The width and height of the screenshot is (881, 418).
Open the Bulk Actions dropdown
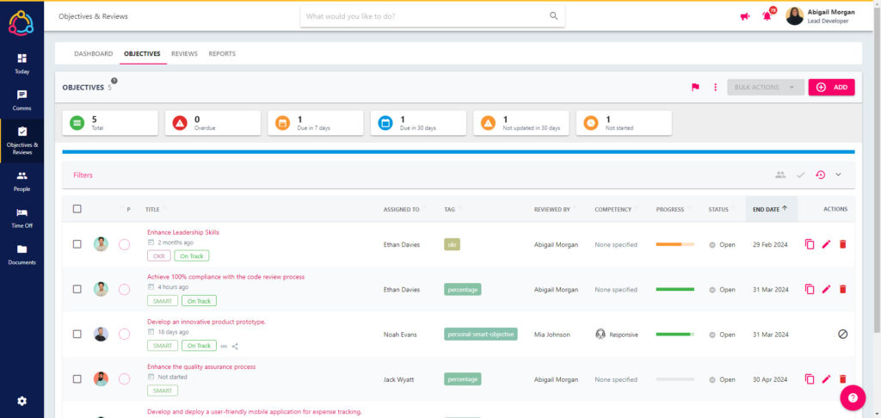click(x=765, y=87)
